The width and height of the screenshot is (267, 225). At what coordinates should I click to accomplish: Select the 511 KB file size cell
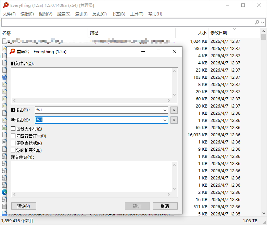(x=200, y=207)
